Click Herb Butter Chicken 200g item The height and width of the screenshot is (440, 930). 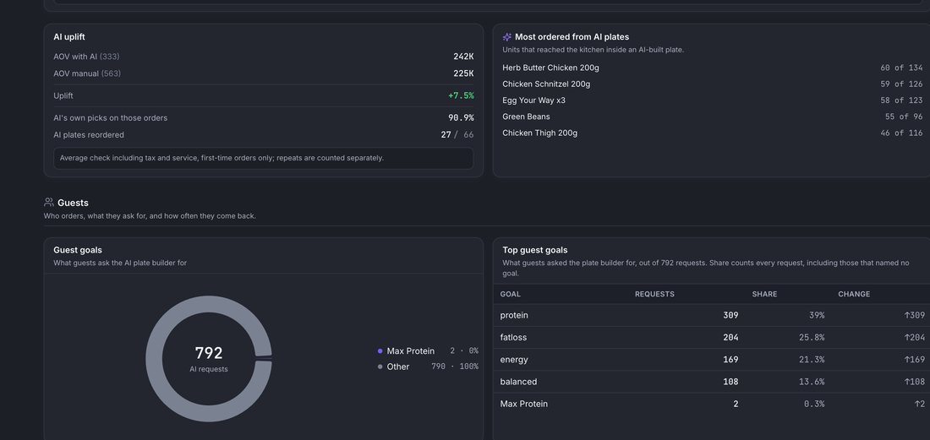coord(550,68)
